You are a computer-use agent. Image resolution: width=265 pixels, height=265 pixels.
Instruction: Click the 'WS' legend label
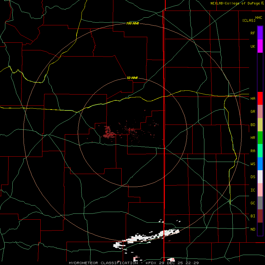click(x=253, y=164)
